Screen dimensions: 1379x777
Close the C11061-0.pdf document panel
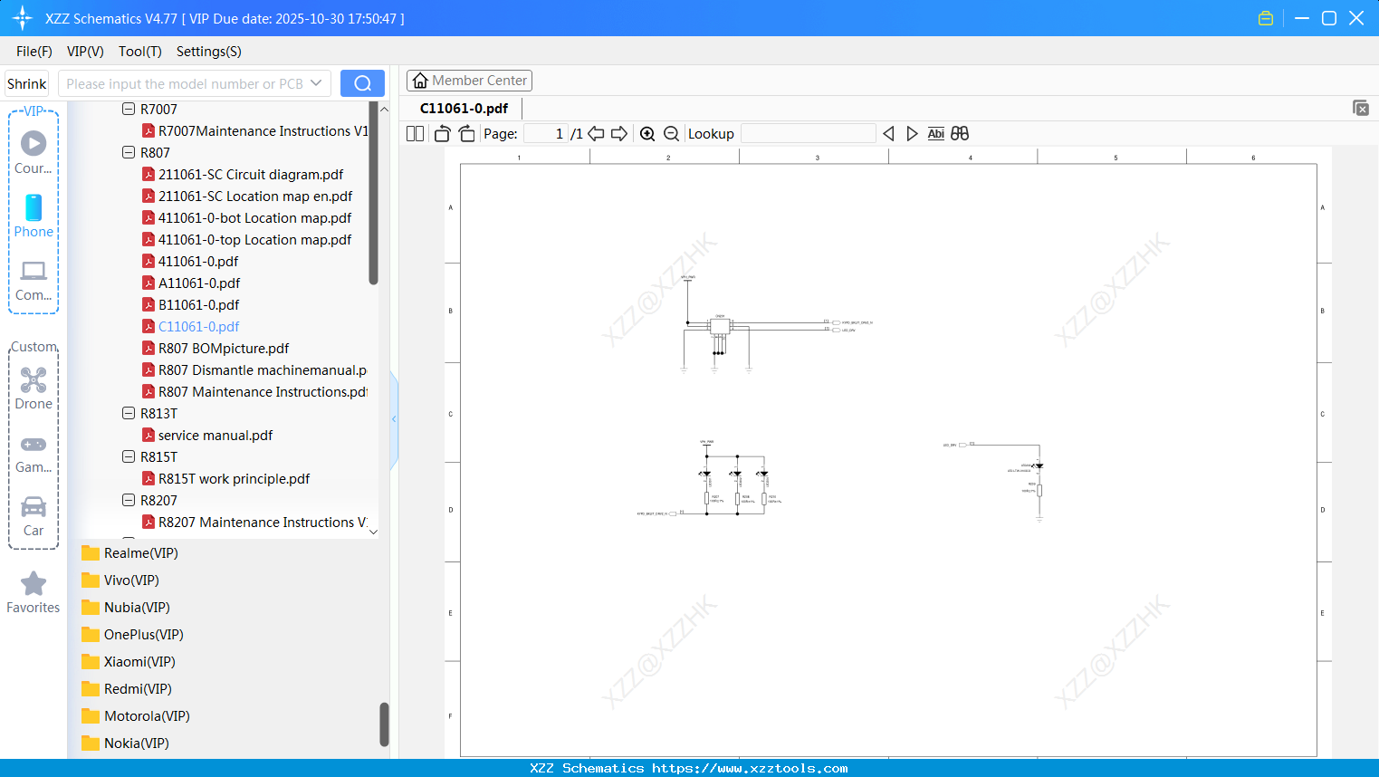(x=1360, y=108)
